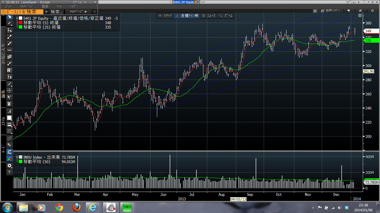Screen dimensions: 380x213
Task: Collapse the 5401 JP Equity legend tree
Action: (17, 18)
